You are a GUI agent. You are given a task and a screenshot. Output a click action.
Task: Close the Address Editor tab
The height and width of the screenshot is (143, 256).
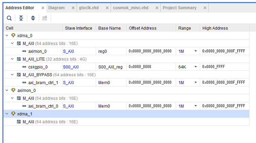pyautogui.click(x=43, y=8)
